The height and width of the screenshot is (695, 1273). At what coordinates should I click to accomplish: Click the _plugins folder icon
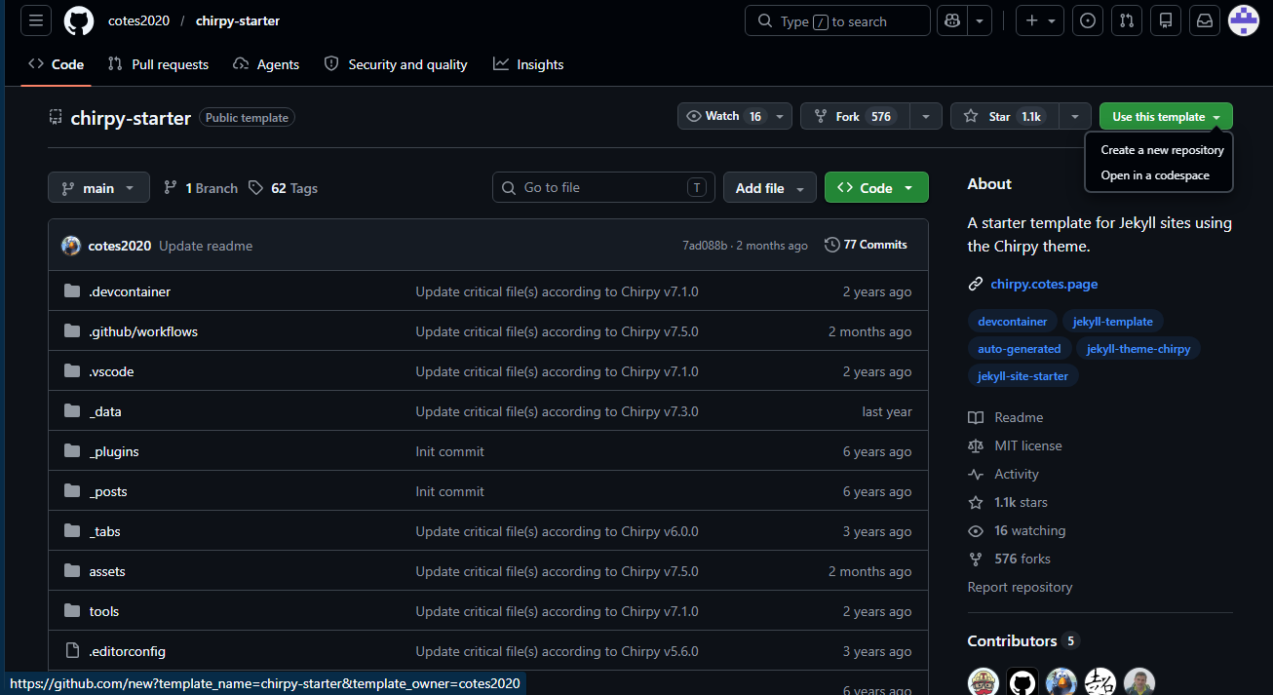72,451
